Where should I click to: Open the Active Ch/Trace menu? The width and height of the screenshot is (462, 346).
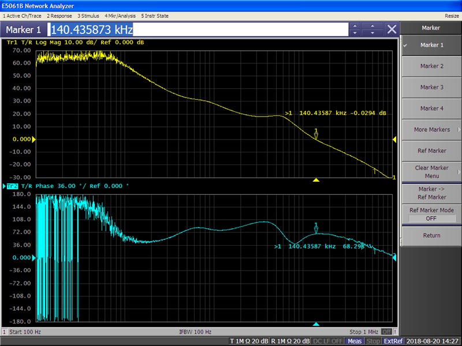pos(22,16)
